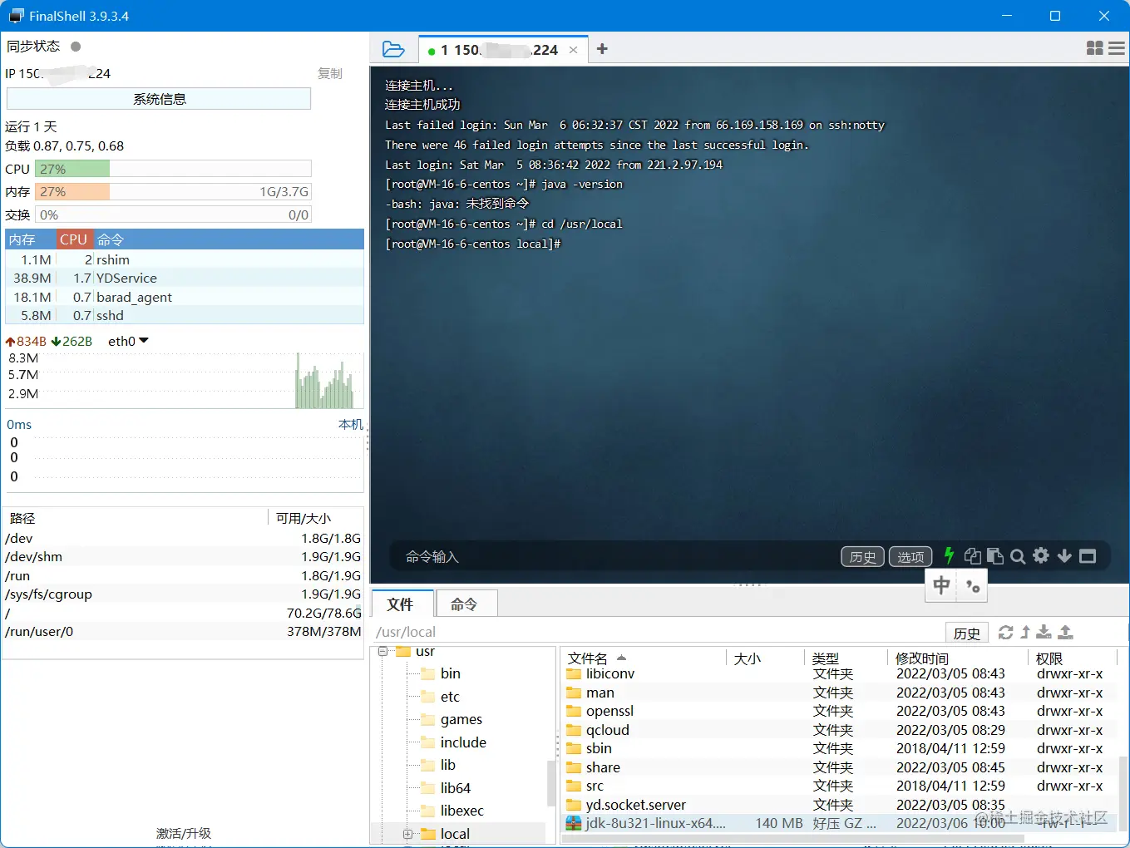Sort processes by 命令 column

tap(228, 239)
